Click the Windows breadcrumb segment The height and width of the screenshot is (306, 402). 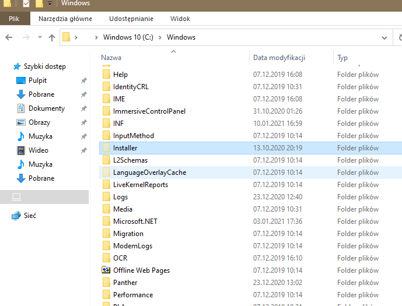pyautogui.click(x=181, y=37)
